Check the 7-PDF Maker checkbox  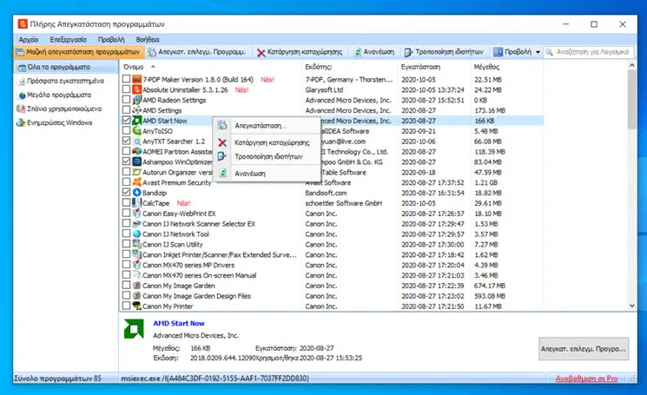point(126,79)
